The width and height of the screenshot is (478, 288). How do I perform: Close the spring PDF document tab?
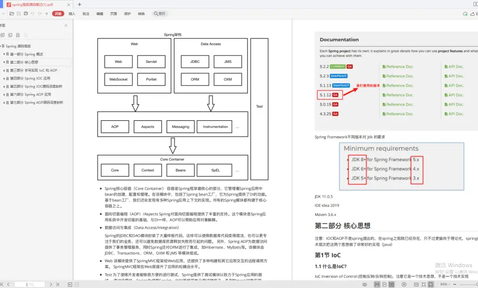(x=69, y=5)
